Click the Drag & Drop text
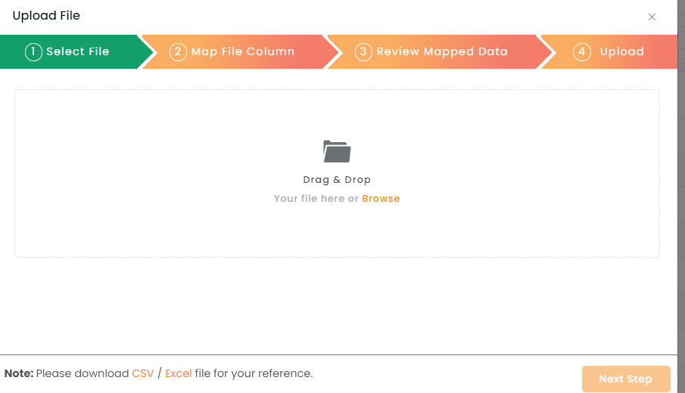The image size is (685, 393). (337, 180)
